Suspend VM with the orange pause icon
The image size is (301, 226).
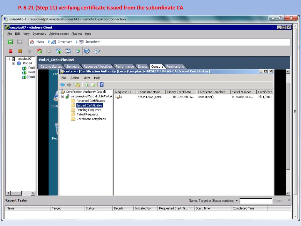pos(20,51)
